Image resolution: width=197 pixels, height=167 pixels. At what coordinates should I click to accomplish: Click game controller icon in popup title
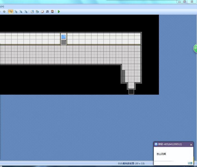point(156,144)
